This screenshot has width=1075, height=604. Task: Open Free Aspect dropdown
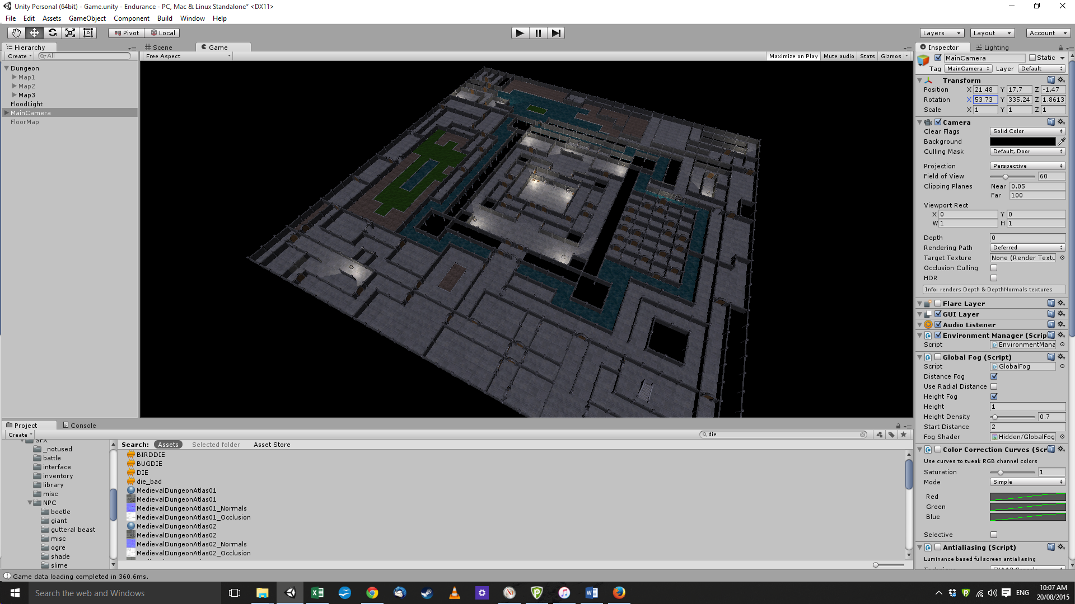point(188,56)
